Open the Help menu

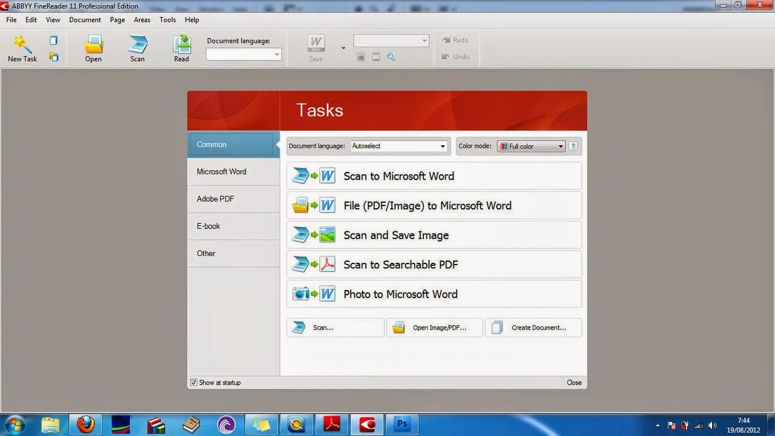pos(192,20)
